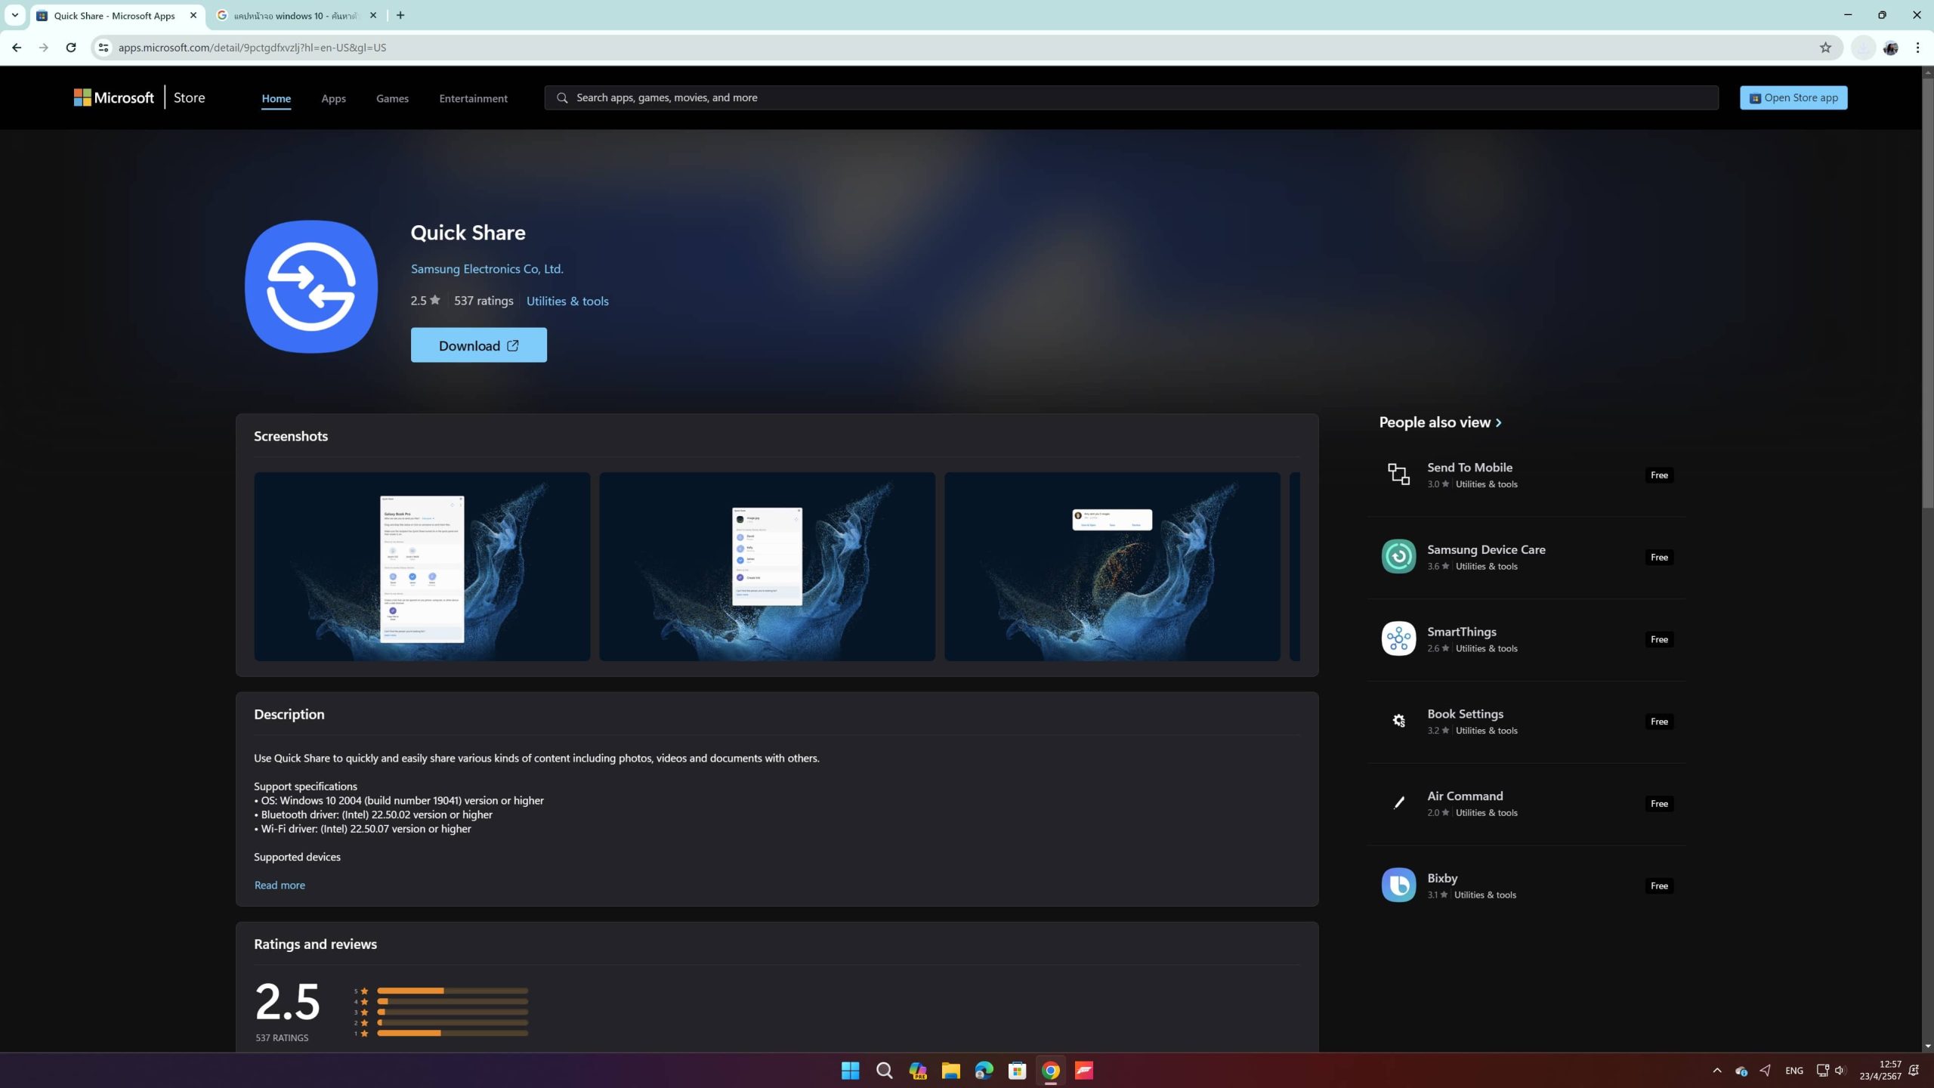Switch to the Apps tab
The image size is (1934, 1088).
[x=333, y=98]
